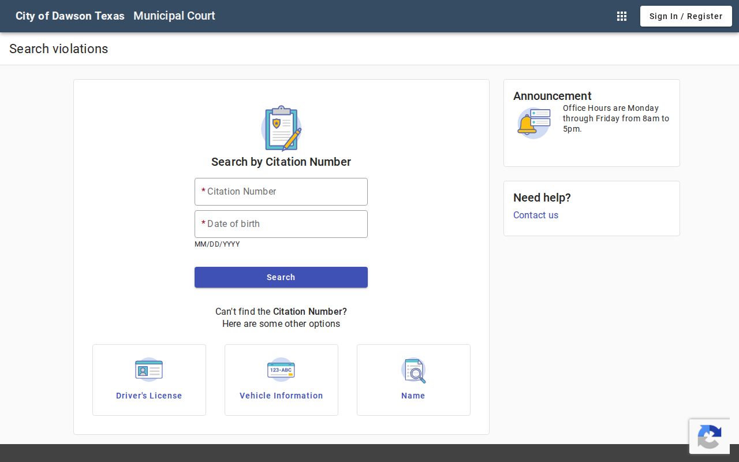Select the Vehicle Information search option
Image resolution: width=739 pixels, height=462 pixels.
[x=281, y=380]
